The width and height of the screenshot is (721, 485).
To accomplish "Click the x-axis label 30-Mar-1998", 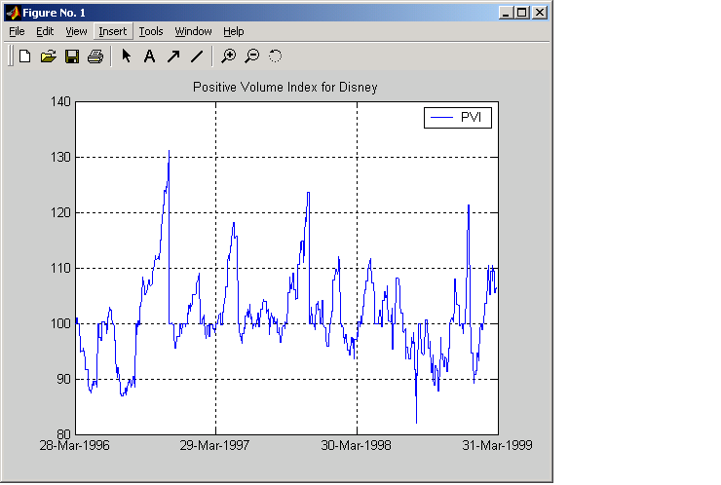I will coord(356,445).
